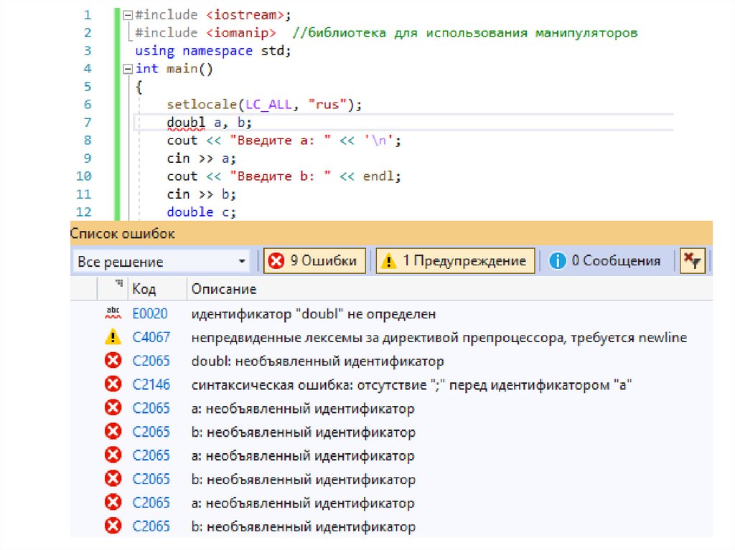Sort the list by the "Код" column header
The height and width of the screenshot is (550, 735).
point(144,289)
